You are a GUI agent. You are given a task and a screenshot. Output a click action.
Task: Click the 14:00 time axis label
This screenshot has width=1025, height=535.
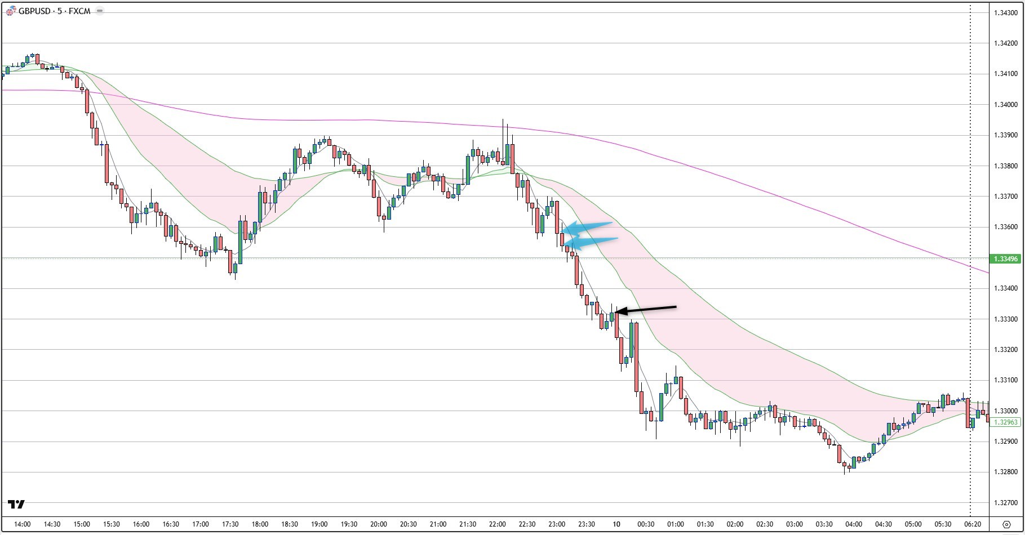click(23, 524)
